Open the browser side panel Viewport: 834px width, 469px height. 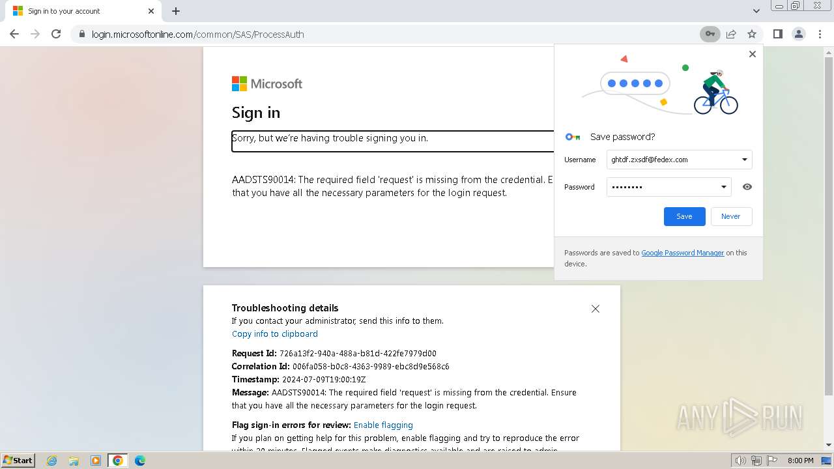pyautogui.click(x=777, y=34)
